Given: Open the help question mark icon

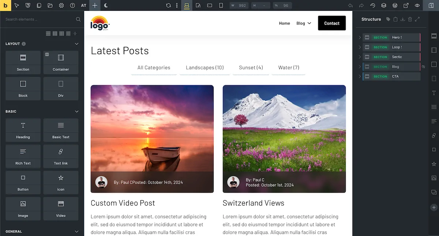Looking at the screenshot, I should point(72,5).
